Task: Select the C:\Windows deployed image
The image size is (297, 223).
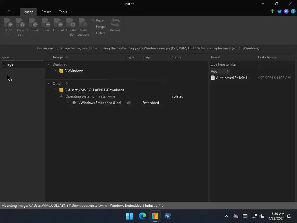Action: (74, 71)
